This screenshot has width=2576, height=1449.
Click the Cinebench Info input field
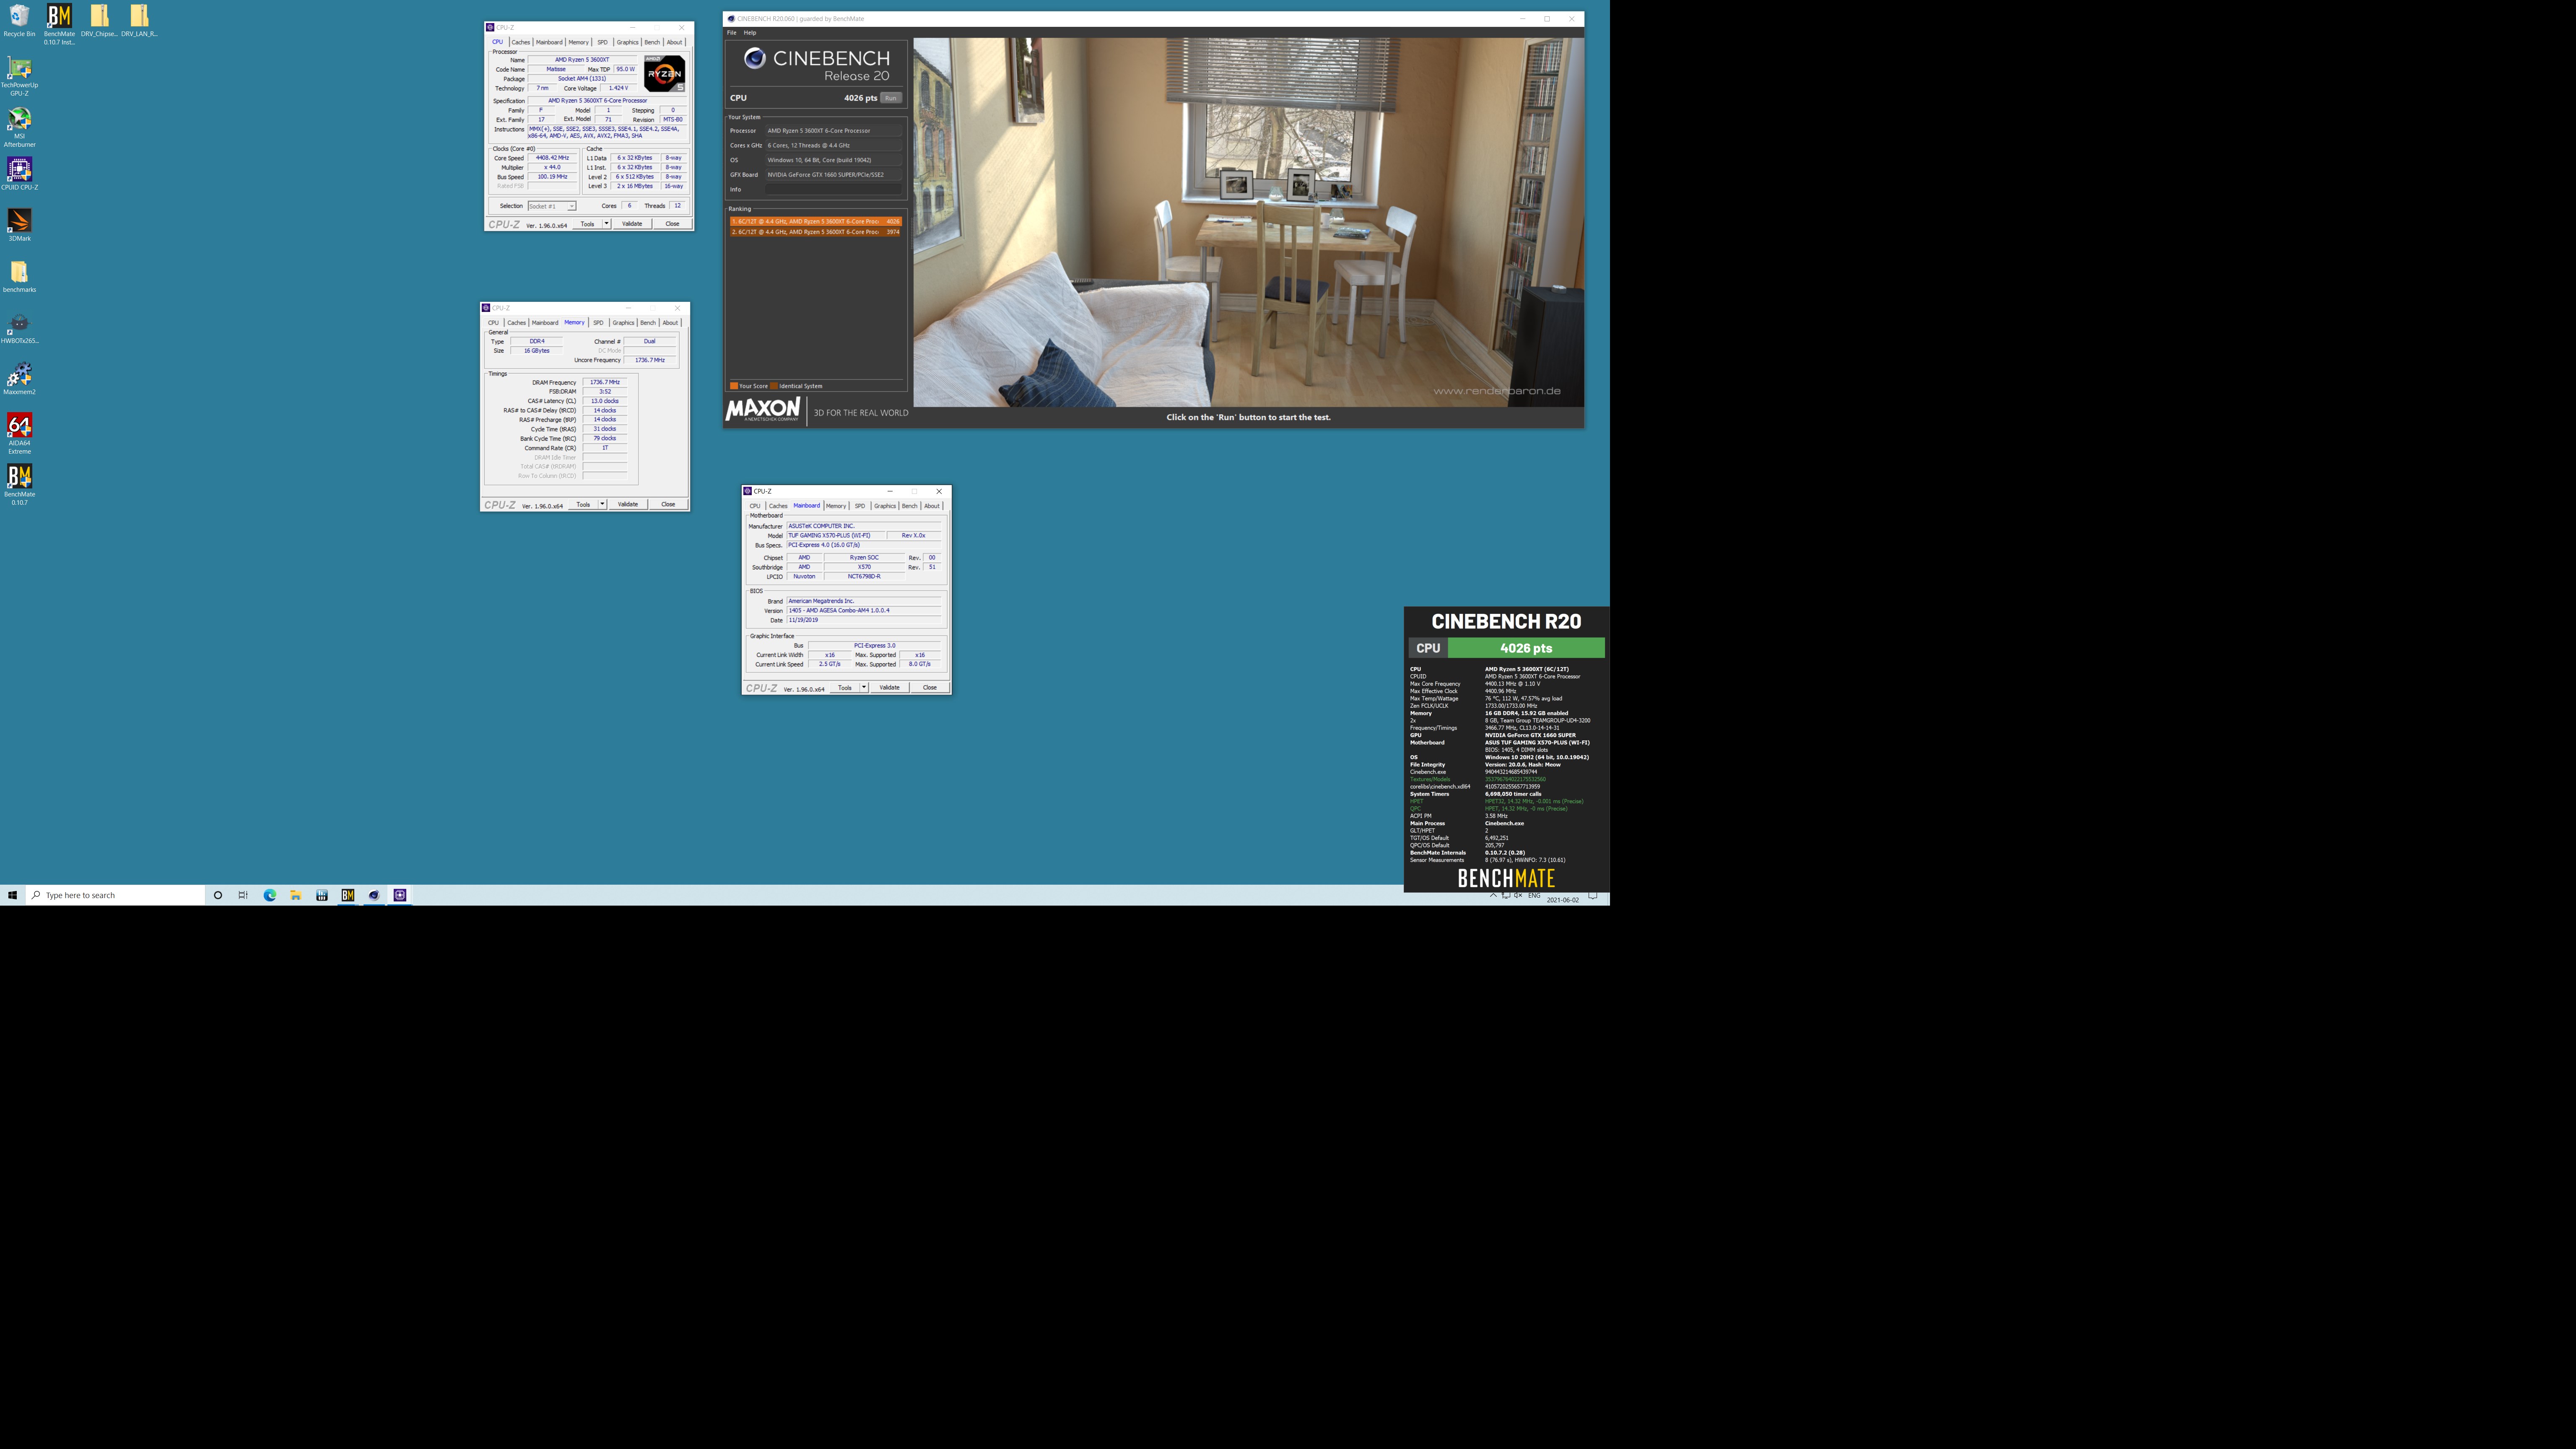pyautogui.click(x=833, y=189)
